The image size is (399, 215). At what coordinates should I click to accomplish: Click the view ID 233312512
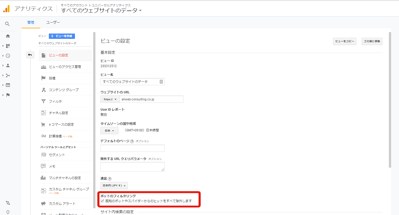[x=109, y=66]
